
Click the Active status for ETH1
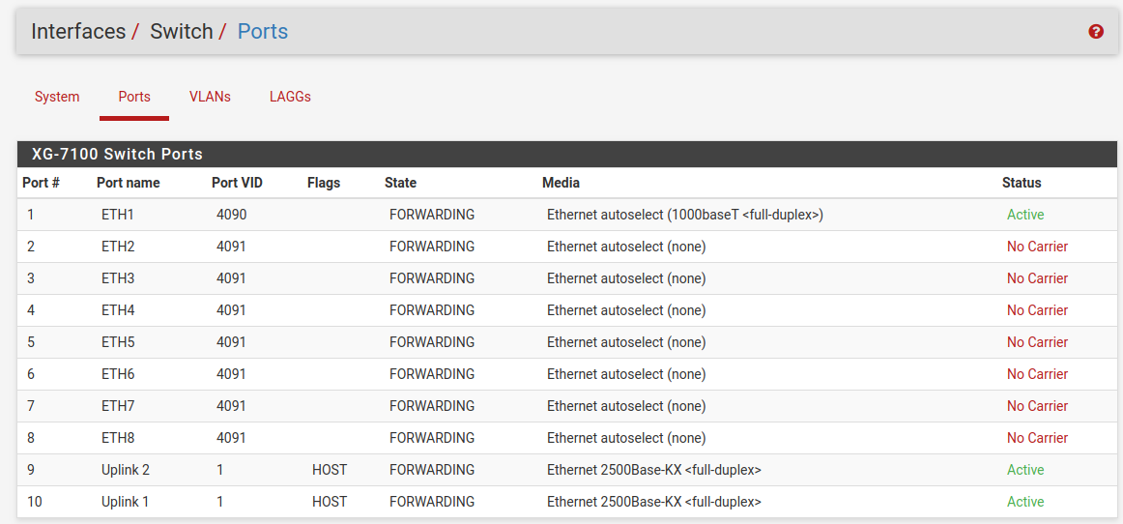[x=1025, y=215]
